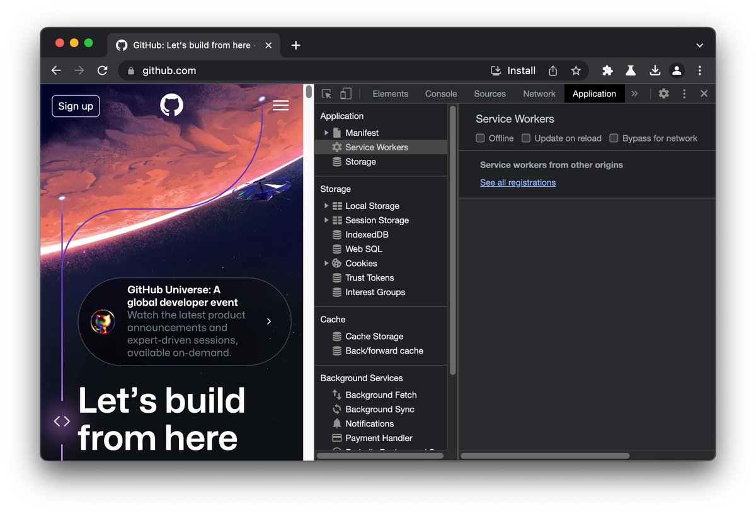This screenshot has width=756, height=514.
Task: Switch to the Network tab
Action: pyautogui.click(x=539, y=94)
